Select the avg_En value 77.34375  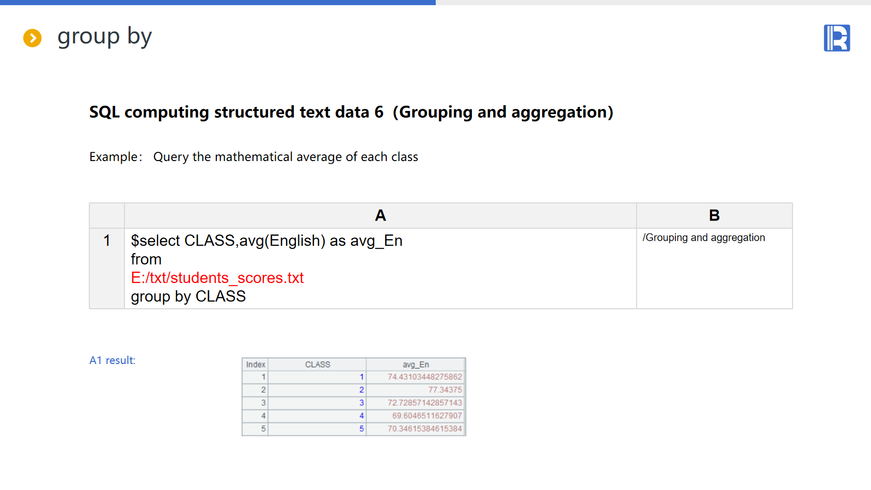point(445,390)
